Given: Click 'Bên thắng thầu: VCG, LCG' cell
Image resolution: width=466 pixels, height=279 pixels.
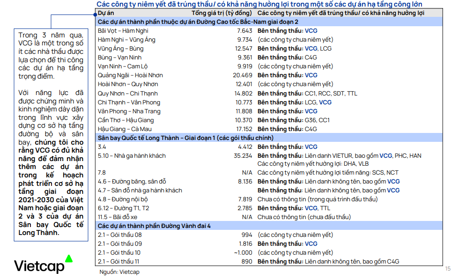Looking at the screenshot, I should [295, 49].
